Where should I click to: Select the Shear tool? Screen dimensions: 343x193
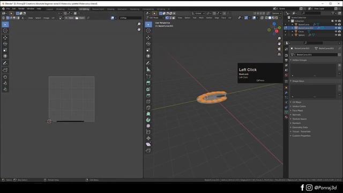148,144
